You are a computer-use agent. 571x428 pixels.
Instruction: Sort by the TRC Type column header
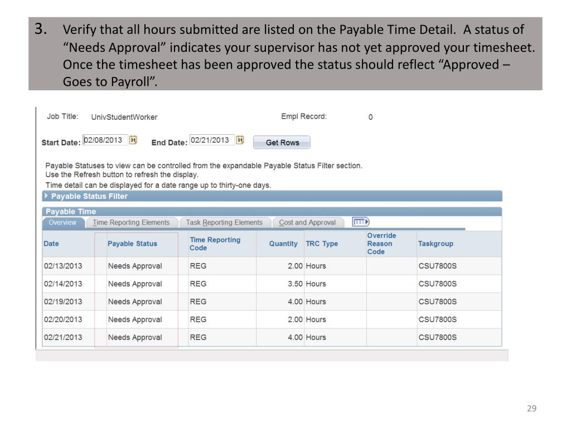[x=322, y=244]
